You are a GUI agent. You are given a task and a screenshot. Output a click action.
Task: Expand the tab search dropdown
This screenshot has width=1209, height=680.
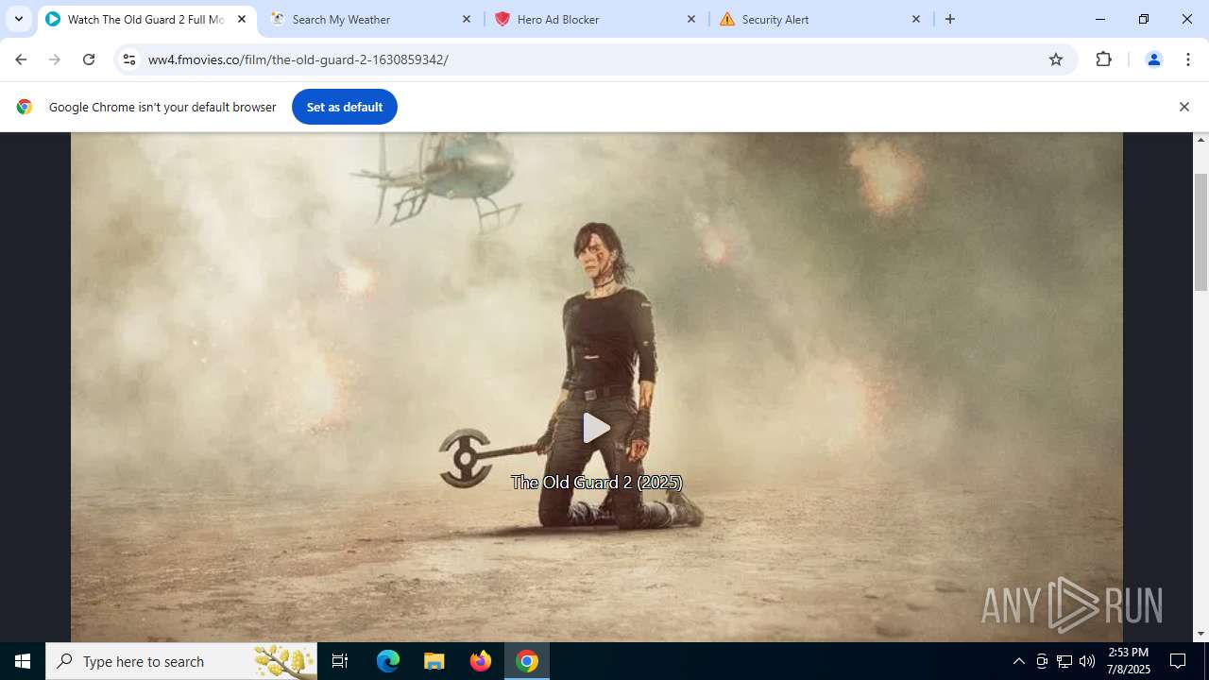18,19
